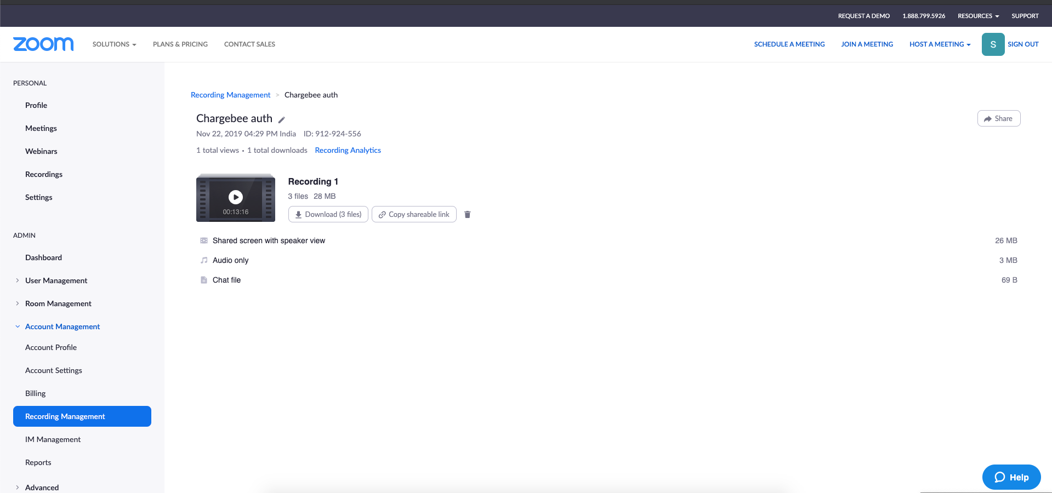Open the Chat file entry

tap(227, 280)
